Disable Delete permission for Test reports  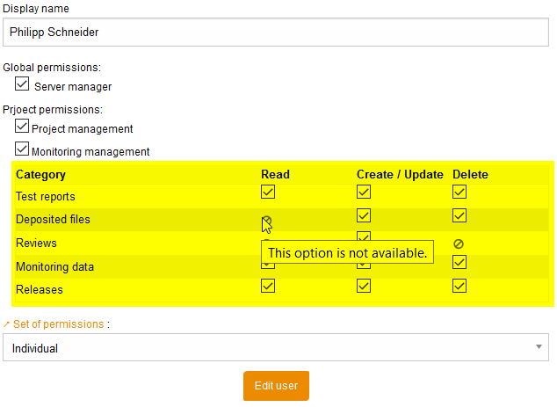pyautogui.click(x=459, y=192)
